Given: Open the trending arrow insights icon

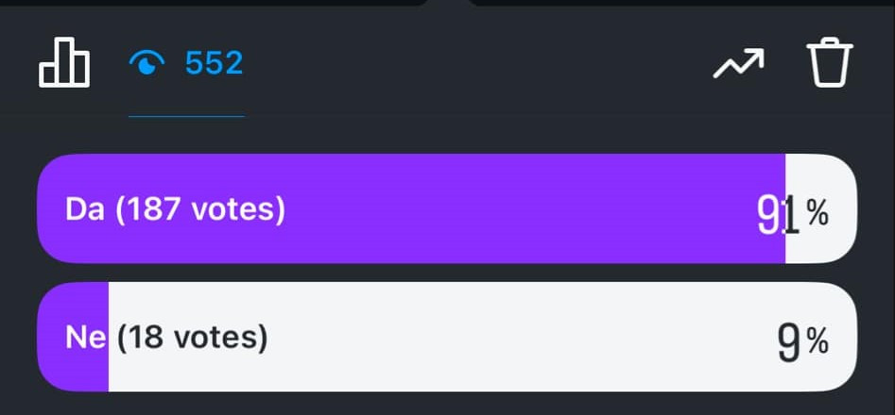Looking at the screenshot, I should tap(739, 63).
